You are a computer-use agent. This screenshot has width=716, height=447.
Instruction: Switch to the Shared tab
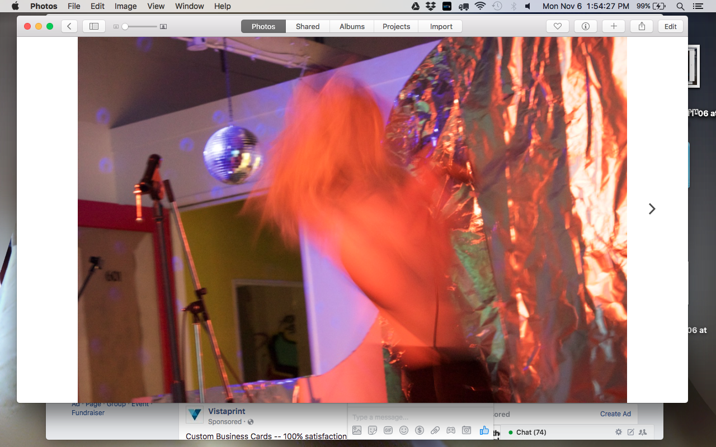(308, 26)
